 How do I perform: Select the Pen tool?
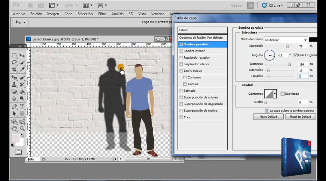(x=14, y=106)
